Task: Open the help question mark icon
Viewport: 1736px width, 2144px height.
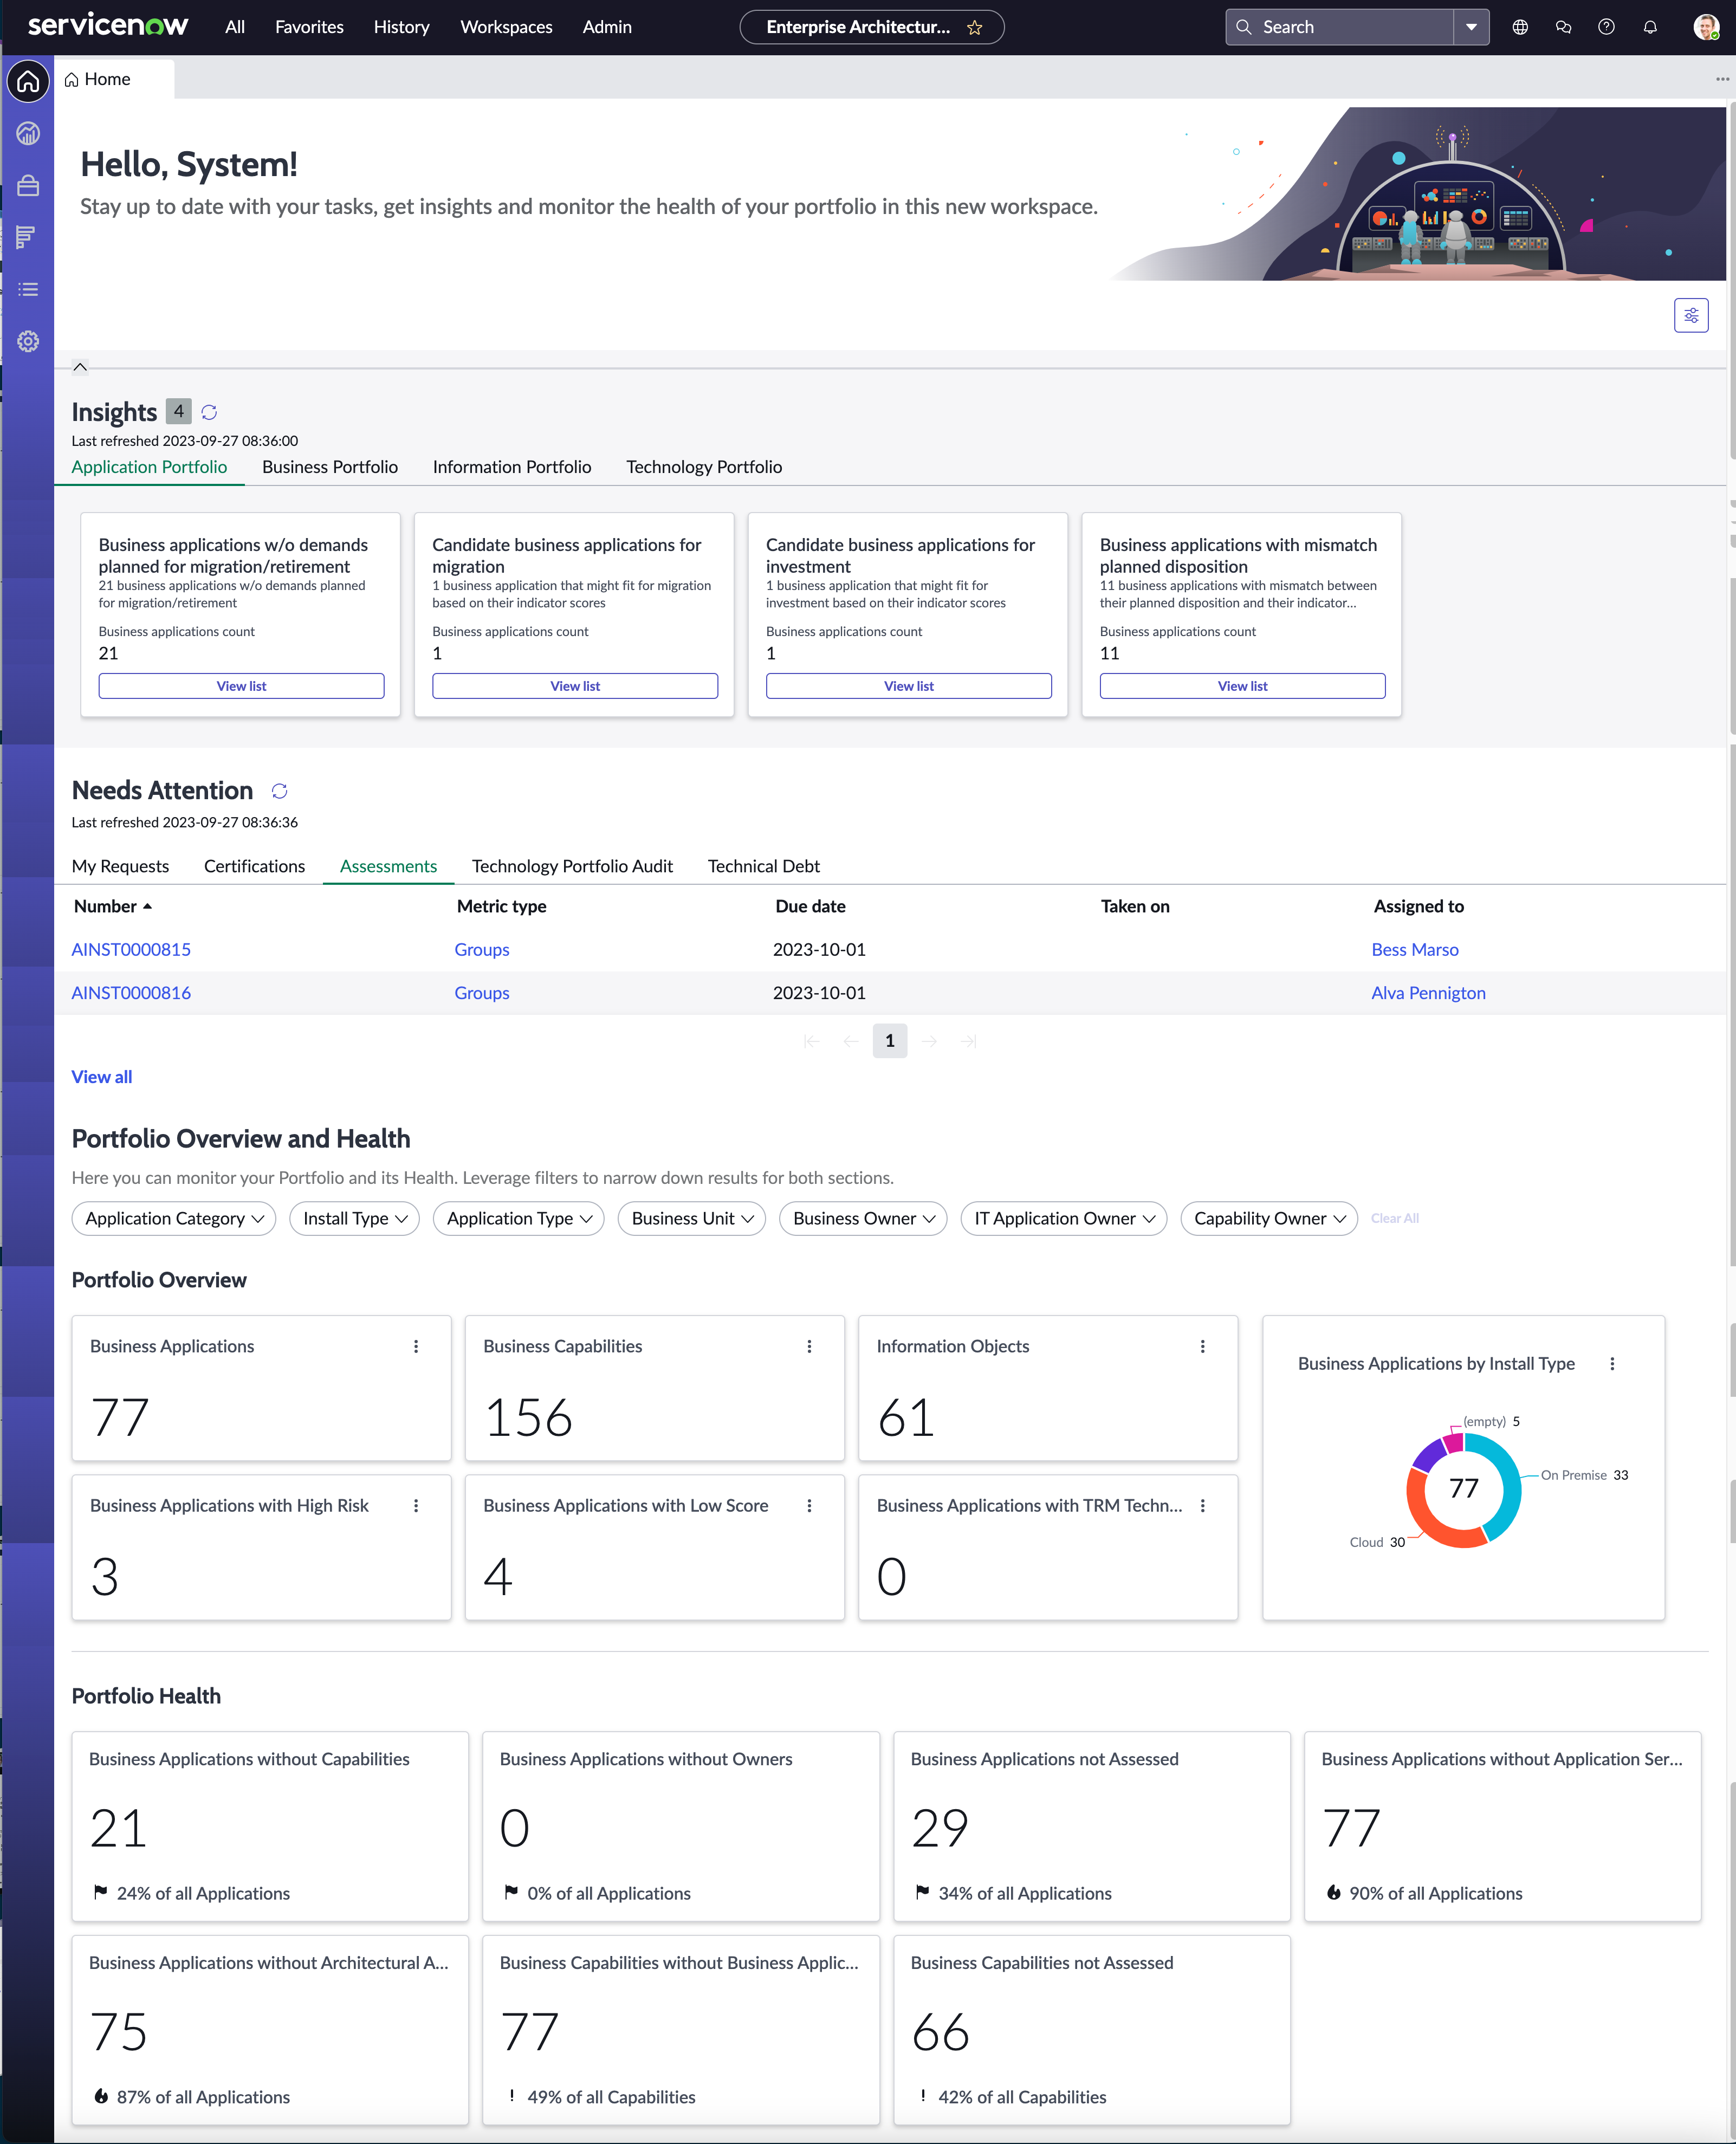Action: click(x=1606, y=27)
